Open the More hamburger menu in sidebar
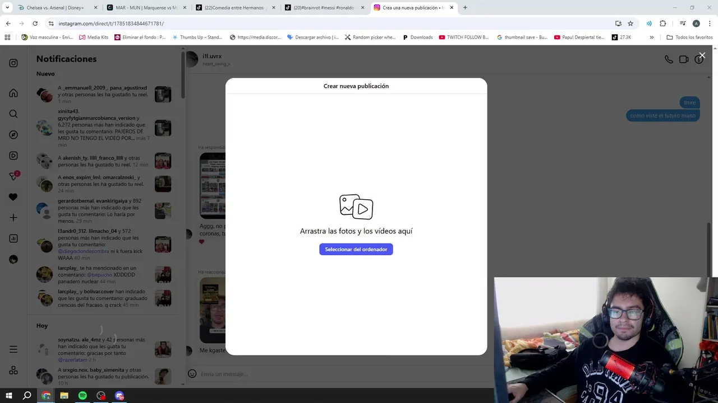This screenshot has width=718, height=403. [13, 349]
